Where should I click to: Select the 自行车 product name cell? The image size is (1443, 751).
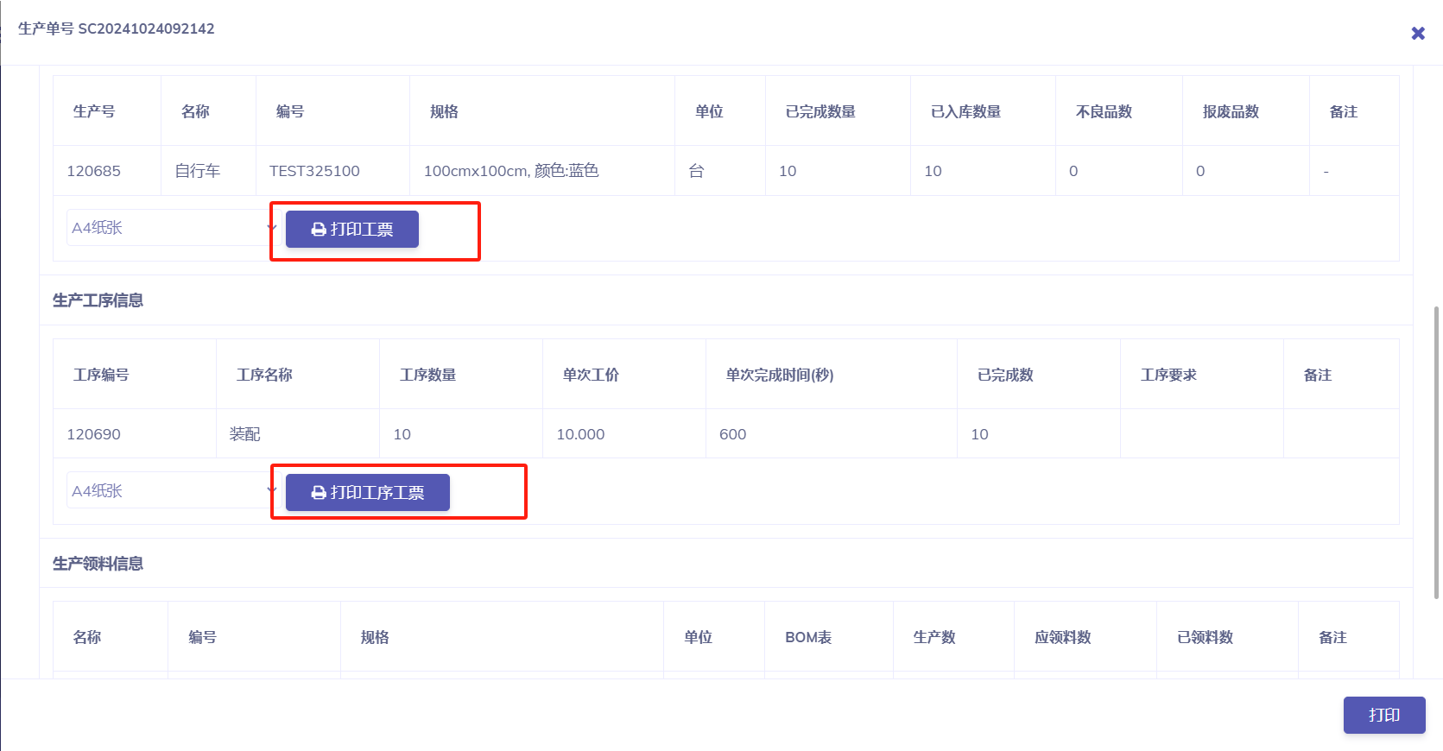click(x=198, y=171)
